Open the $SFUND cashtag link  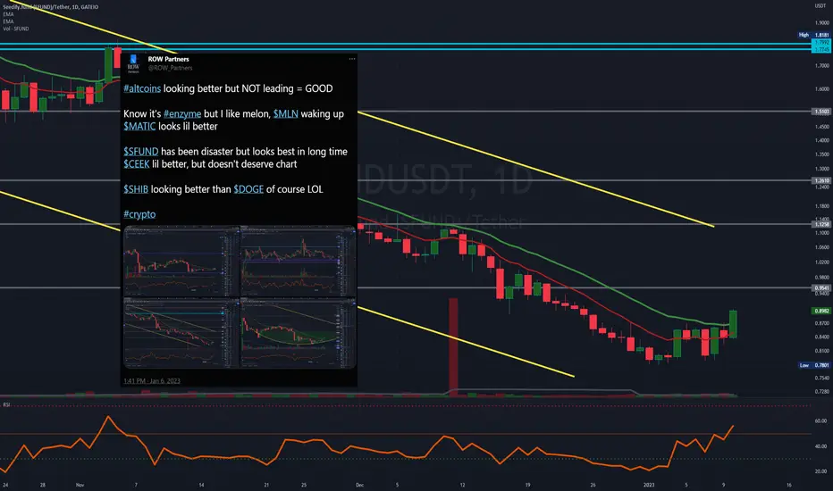tap(141, 152)
